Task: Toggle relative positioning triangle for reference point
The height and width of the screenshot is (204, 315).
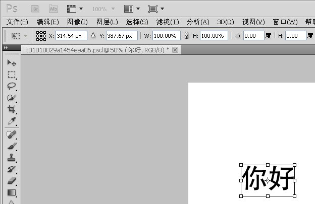Action: tap(93, 35)
